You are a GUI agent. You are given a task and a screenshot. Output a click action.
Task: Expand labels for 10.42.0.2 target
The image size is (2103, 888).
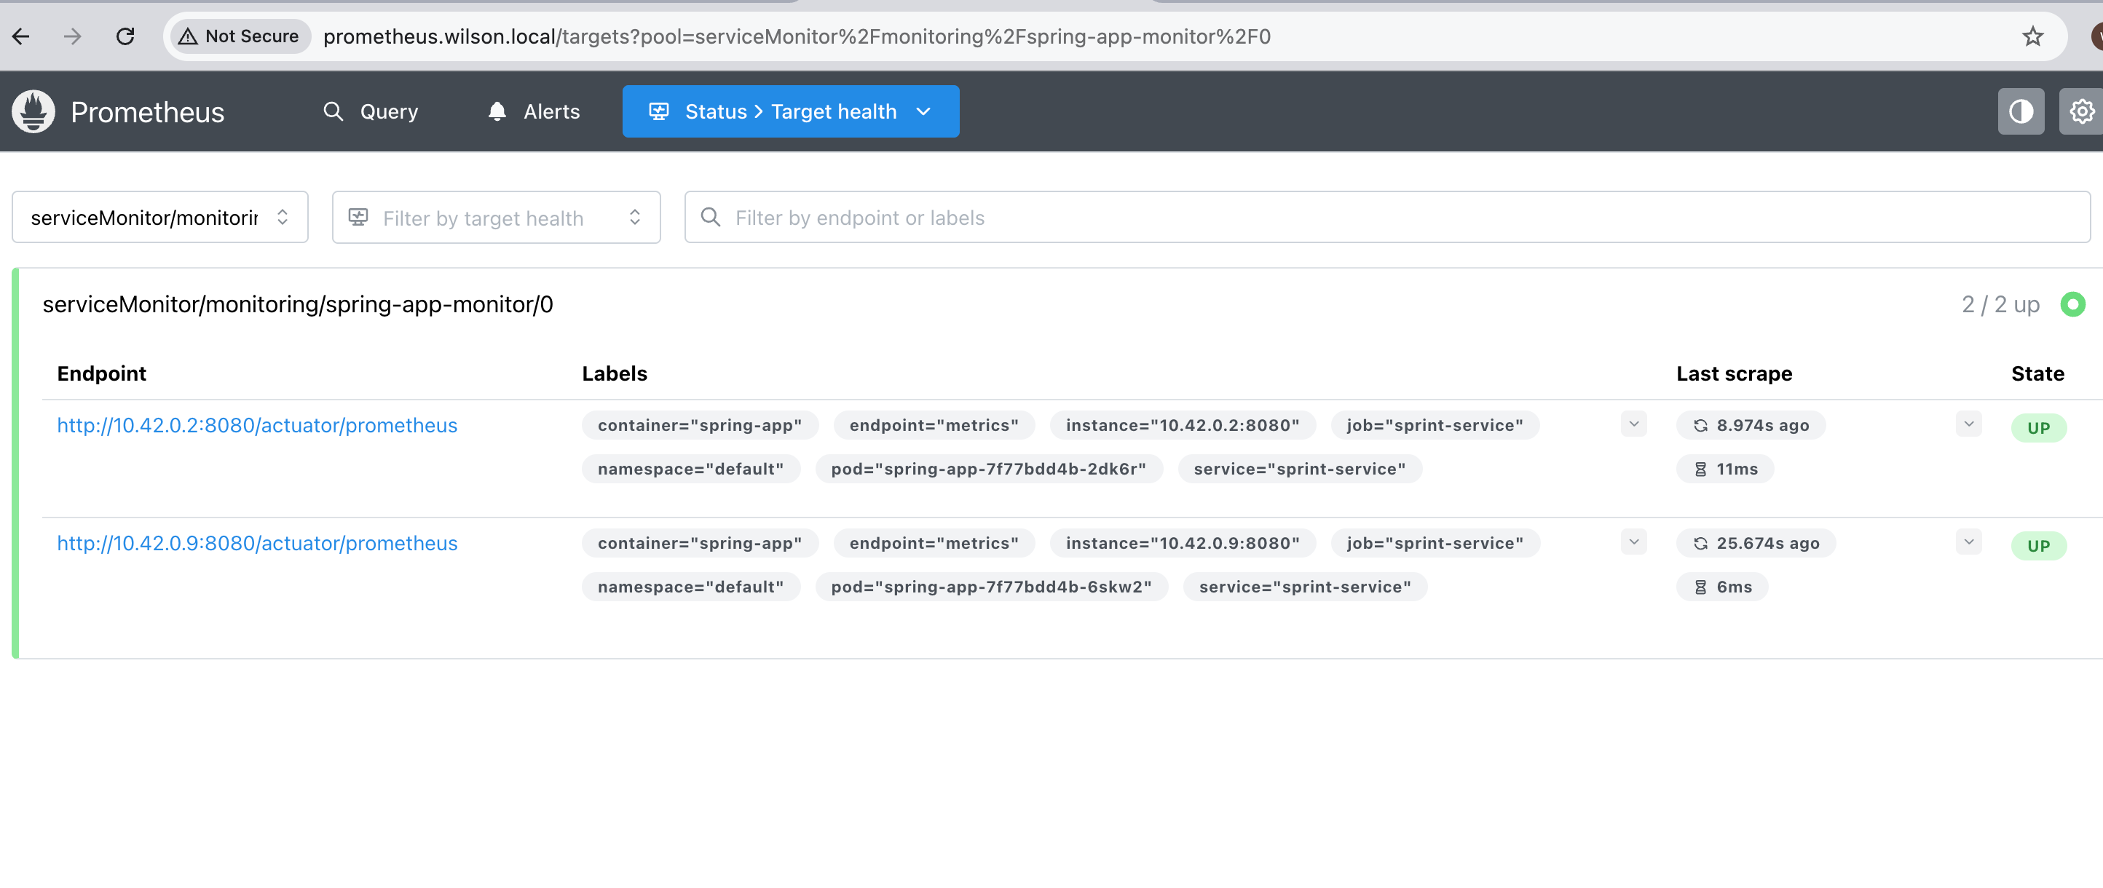1633,424
